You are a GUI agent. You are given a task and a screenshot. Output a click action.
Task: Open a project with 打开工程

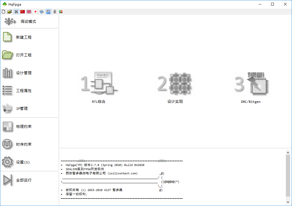[24, 55]
